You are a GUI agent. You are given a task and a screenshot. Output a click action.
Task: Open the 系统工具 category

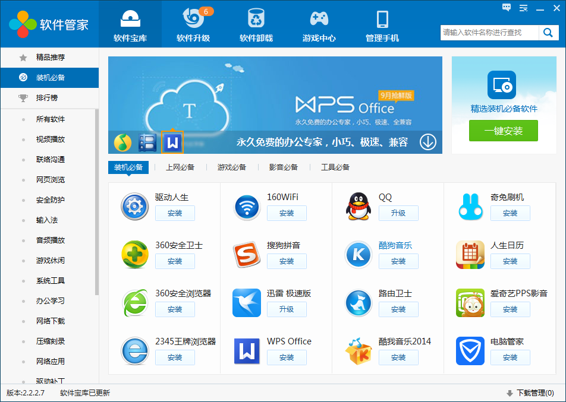pos(50,280)
